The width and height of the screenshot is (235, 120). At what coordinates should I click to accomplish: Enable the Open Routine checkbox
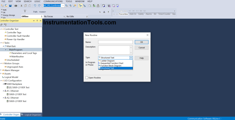pyautogui.click(x=87, y=78)
